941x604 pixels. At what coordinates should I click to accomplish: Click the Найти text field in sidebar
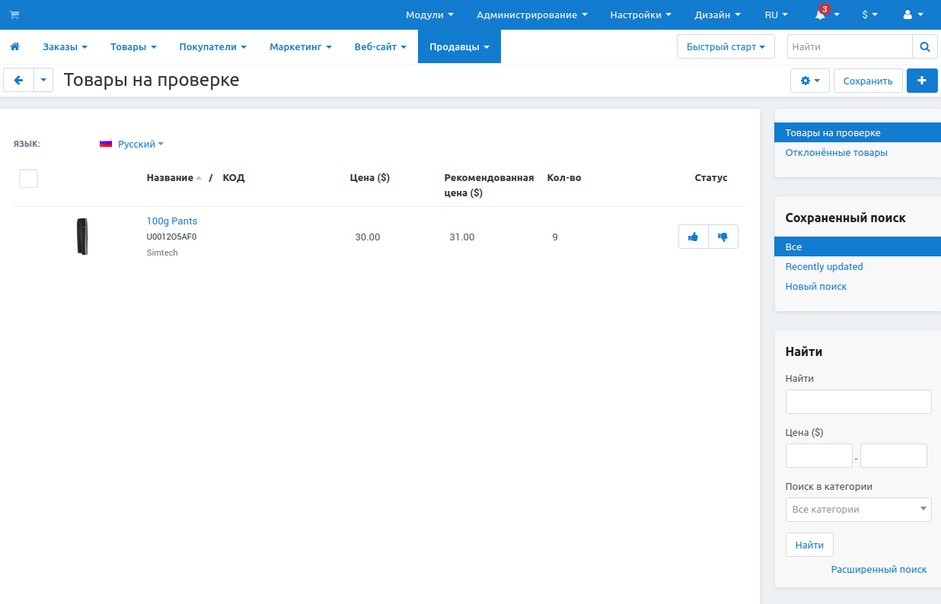(x=858, y=402)
